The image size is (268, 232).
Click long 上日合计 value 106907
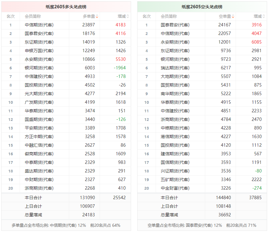87,206
